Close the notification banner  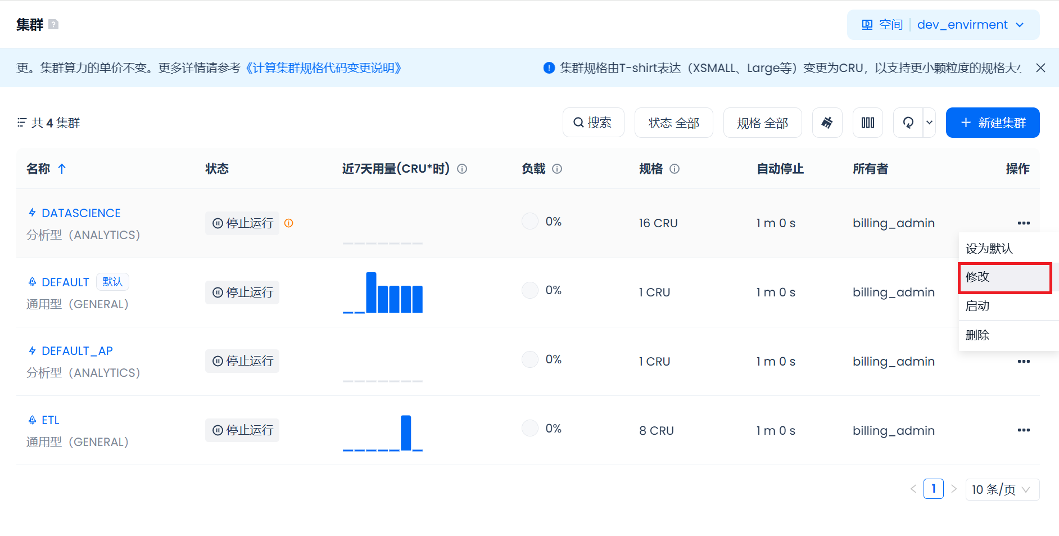click(x=1040, y=68)
